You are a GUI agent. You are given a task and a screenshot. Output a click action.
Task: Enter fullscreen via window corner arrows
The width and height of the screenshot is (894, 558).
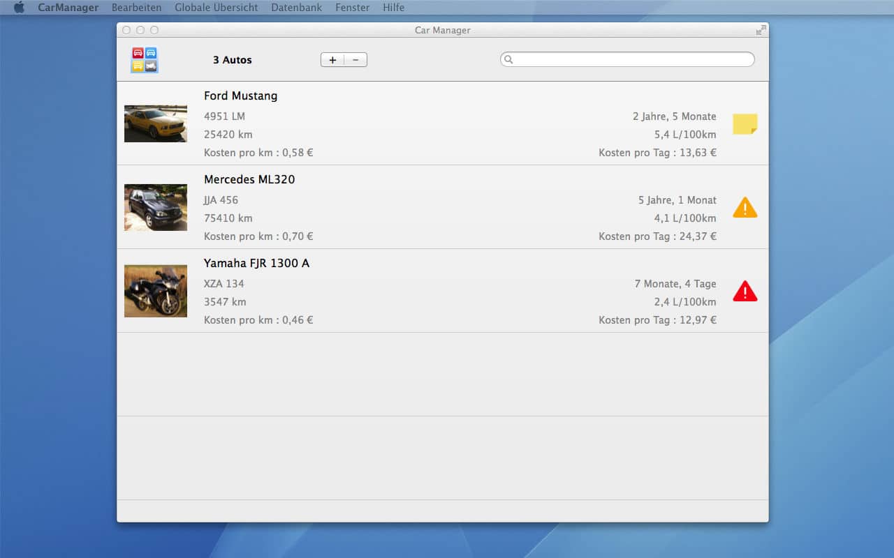point(761,30)
